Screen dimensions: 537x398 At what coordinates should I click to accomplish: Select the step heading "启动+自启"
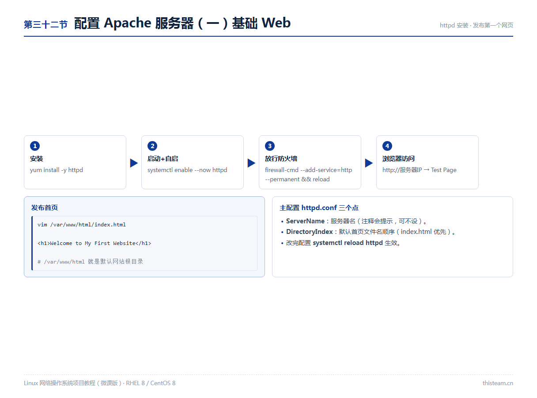163,159
